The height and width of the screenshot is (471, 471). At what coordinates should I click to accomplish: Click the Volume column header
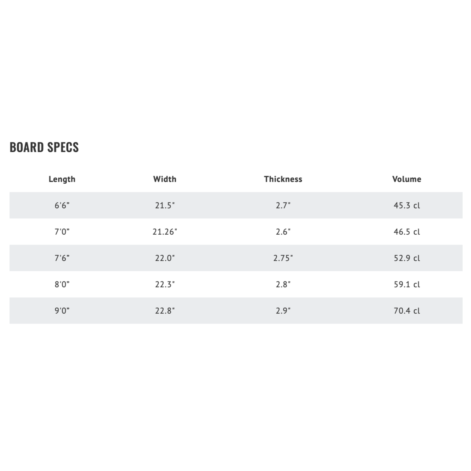pos(407,179)
